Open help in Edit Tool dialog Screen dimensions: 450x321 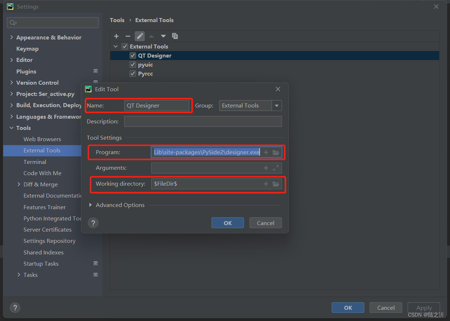click(x=93, y=223)
